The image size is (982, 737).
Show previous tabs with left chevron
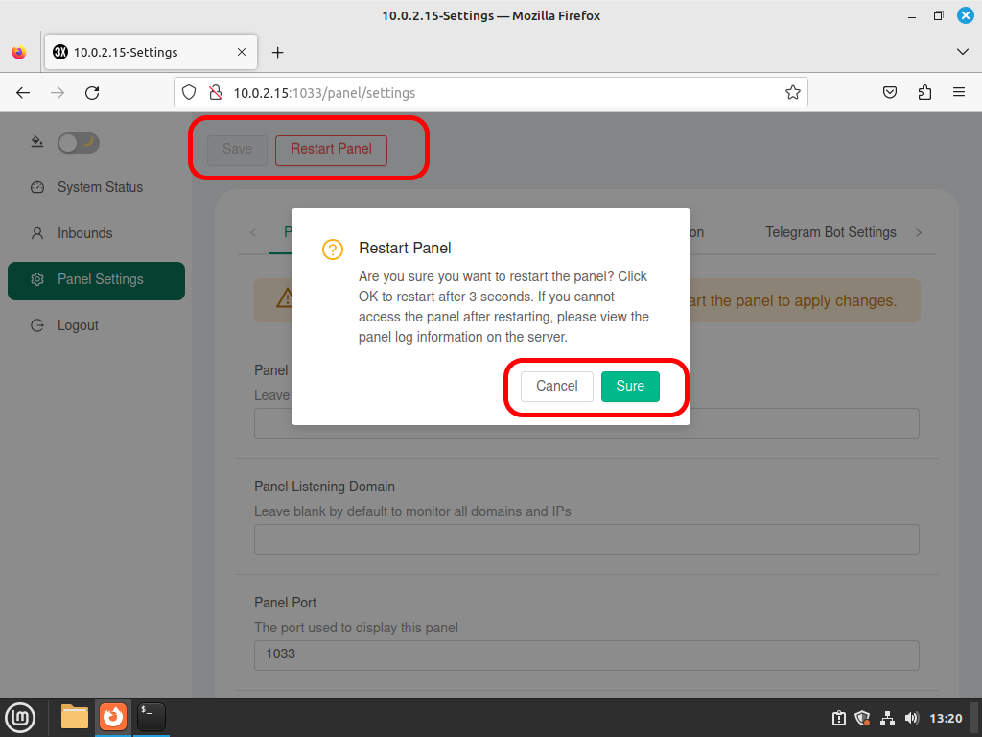(253, 232)
